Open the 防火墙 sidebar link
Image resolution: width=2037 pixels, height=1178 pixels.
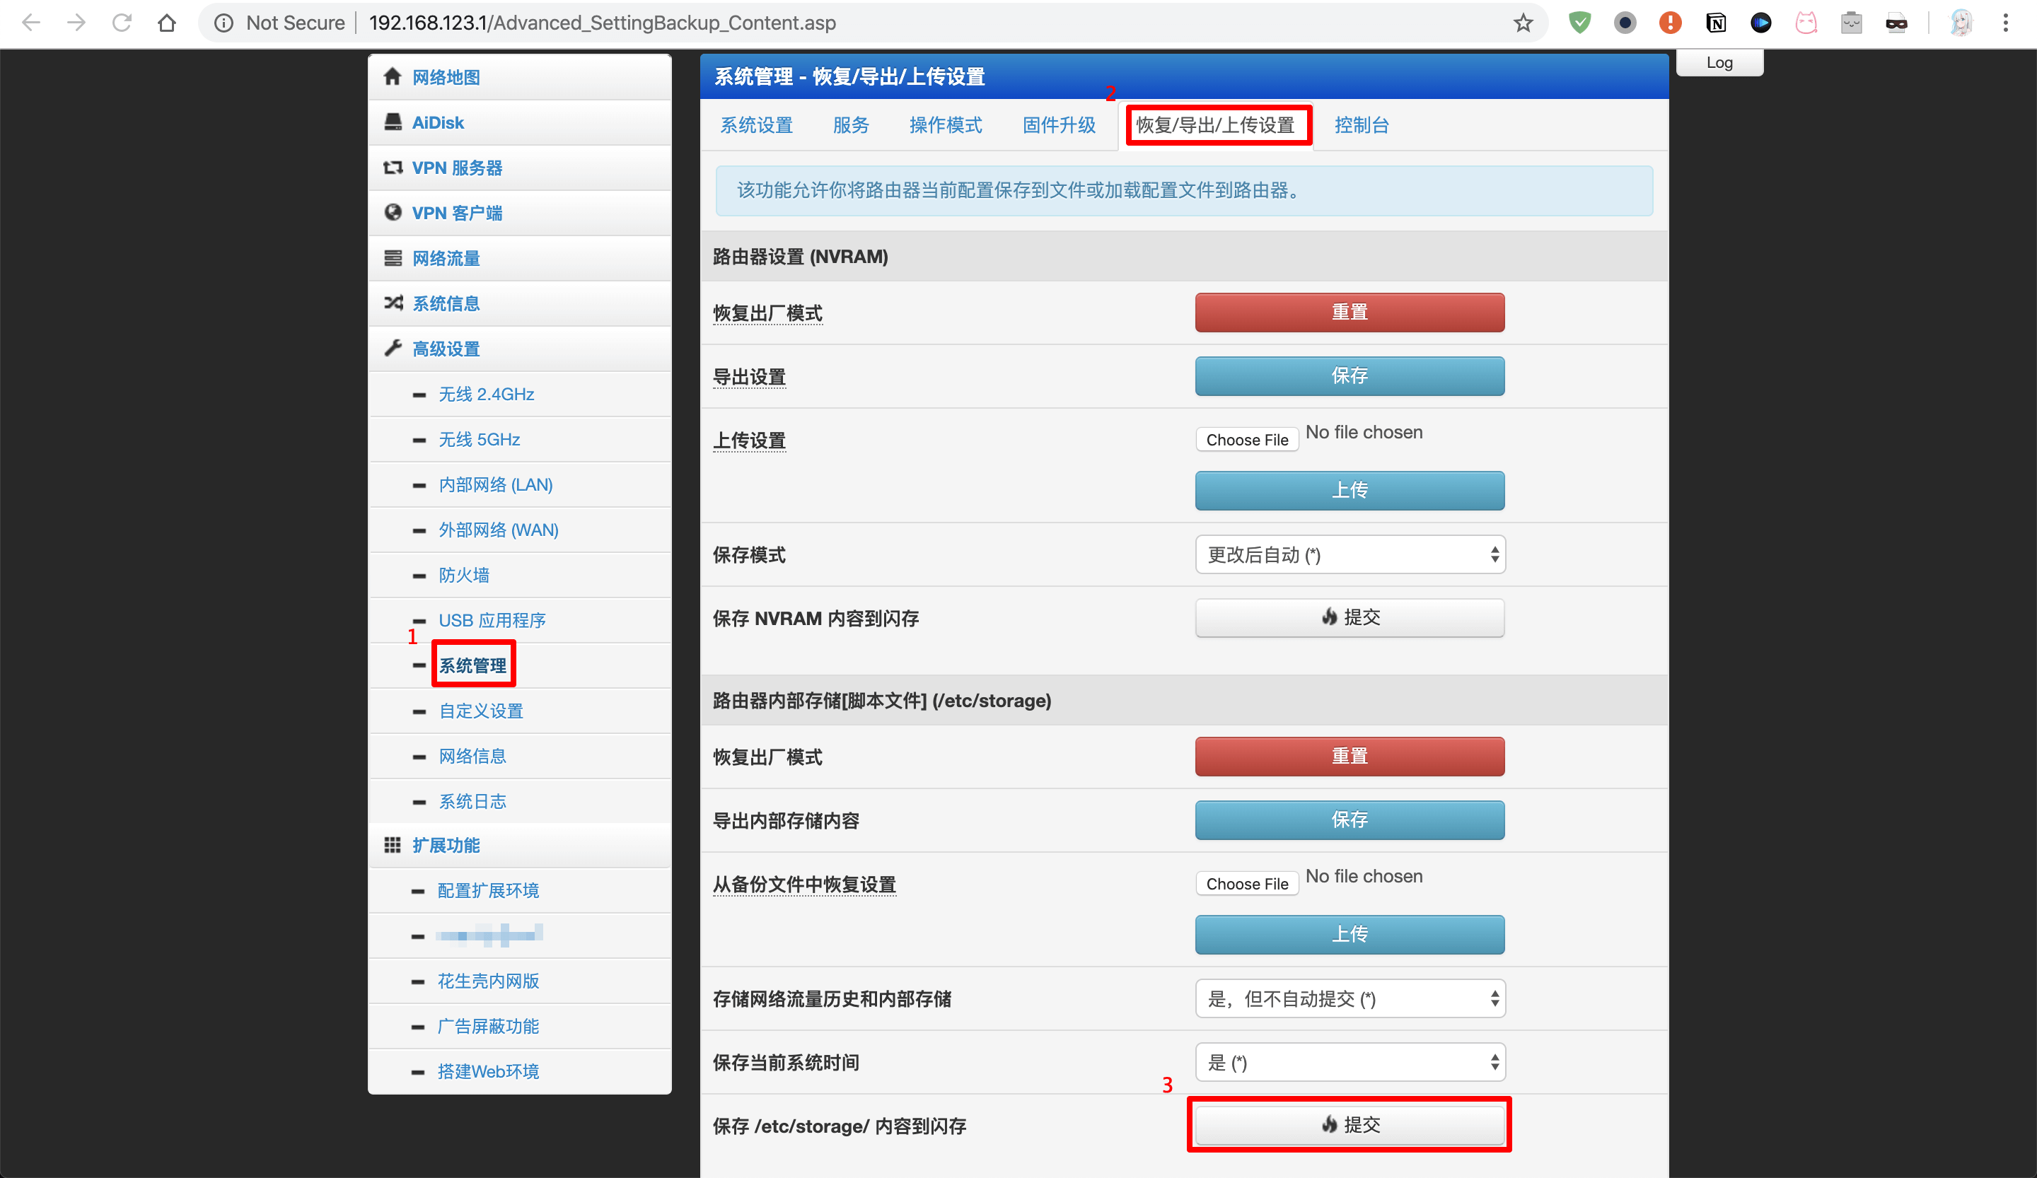click(464, 576)
